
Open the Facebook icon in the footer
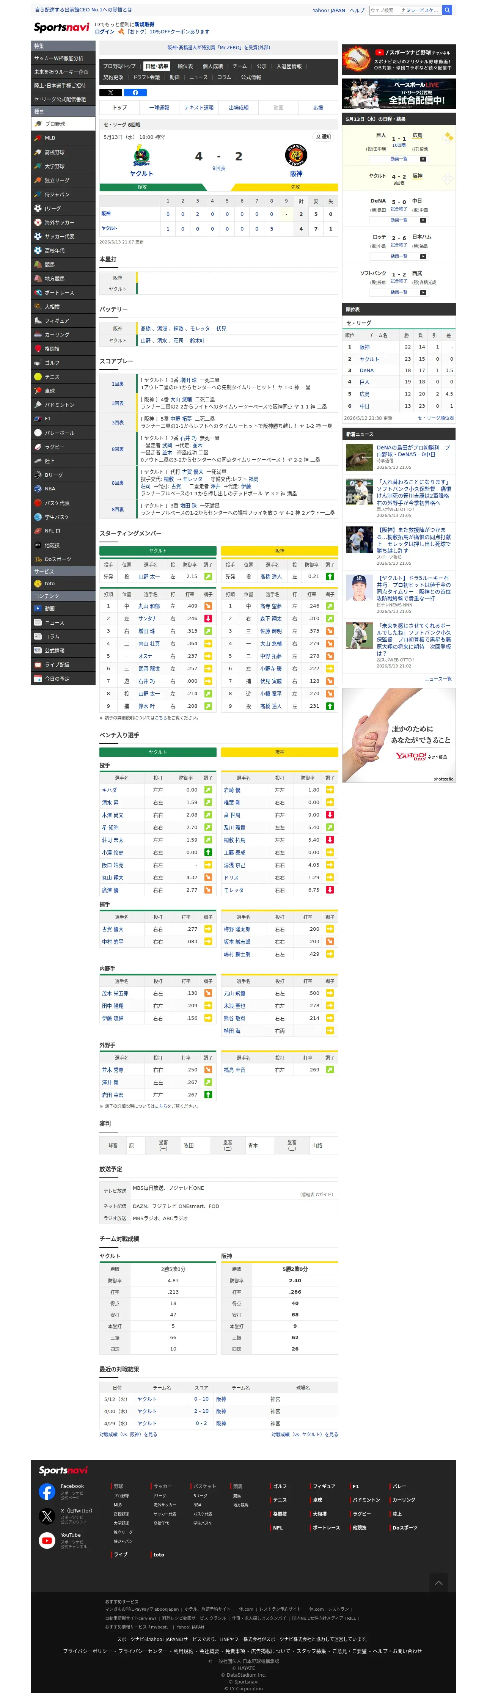click(x=47, y=1491)
